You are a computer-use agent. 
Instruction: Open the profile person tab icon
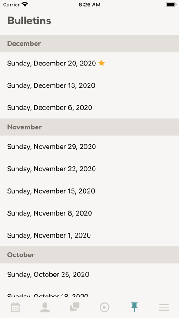click(x=45, y=307)
